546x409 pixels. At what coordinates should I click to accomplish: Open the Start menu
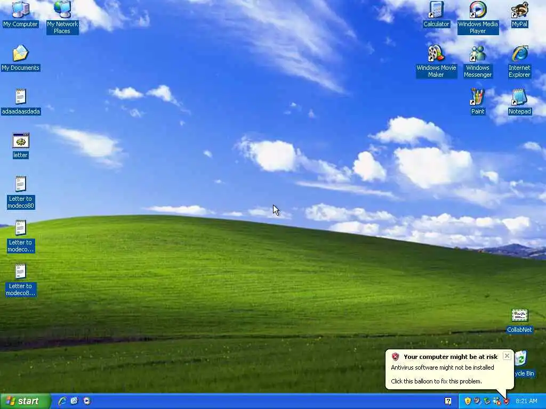click(25, 401)
